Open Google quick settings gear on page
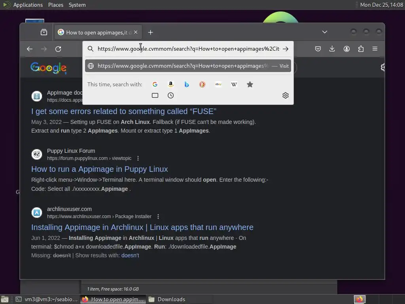Image resolution: width=405 pixels, height=304 pixels. [x=383, y=67]
